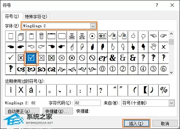Click the 插入 button
The width and height of the screenshot is (180, 129).
(x=136, y=124)
